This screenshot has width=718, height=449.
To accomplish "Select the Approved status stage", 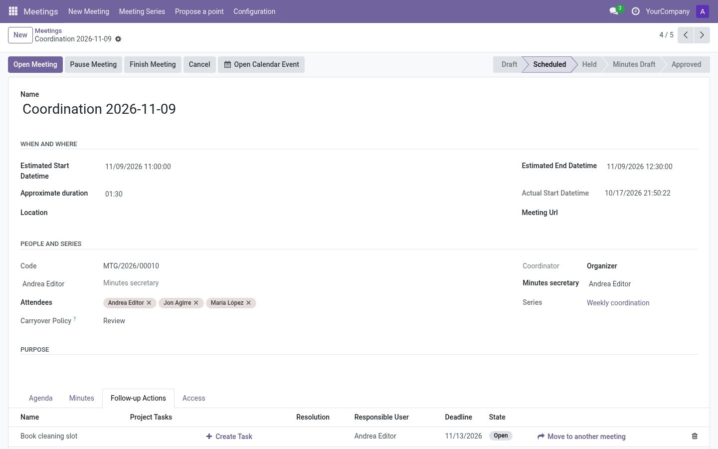I will (686, 64).
